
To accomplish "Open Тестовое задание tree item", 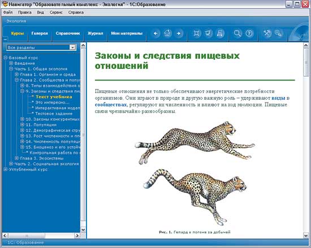I will 54,114.
